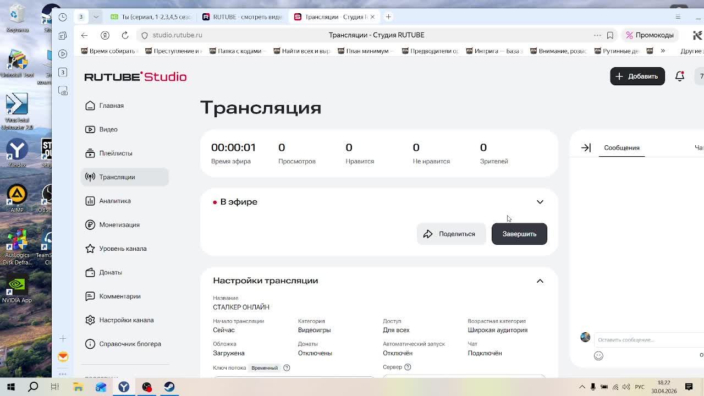
Task: Open the Время собирать bookmark
Action: (x=108, y=51)
